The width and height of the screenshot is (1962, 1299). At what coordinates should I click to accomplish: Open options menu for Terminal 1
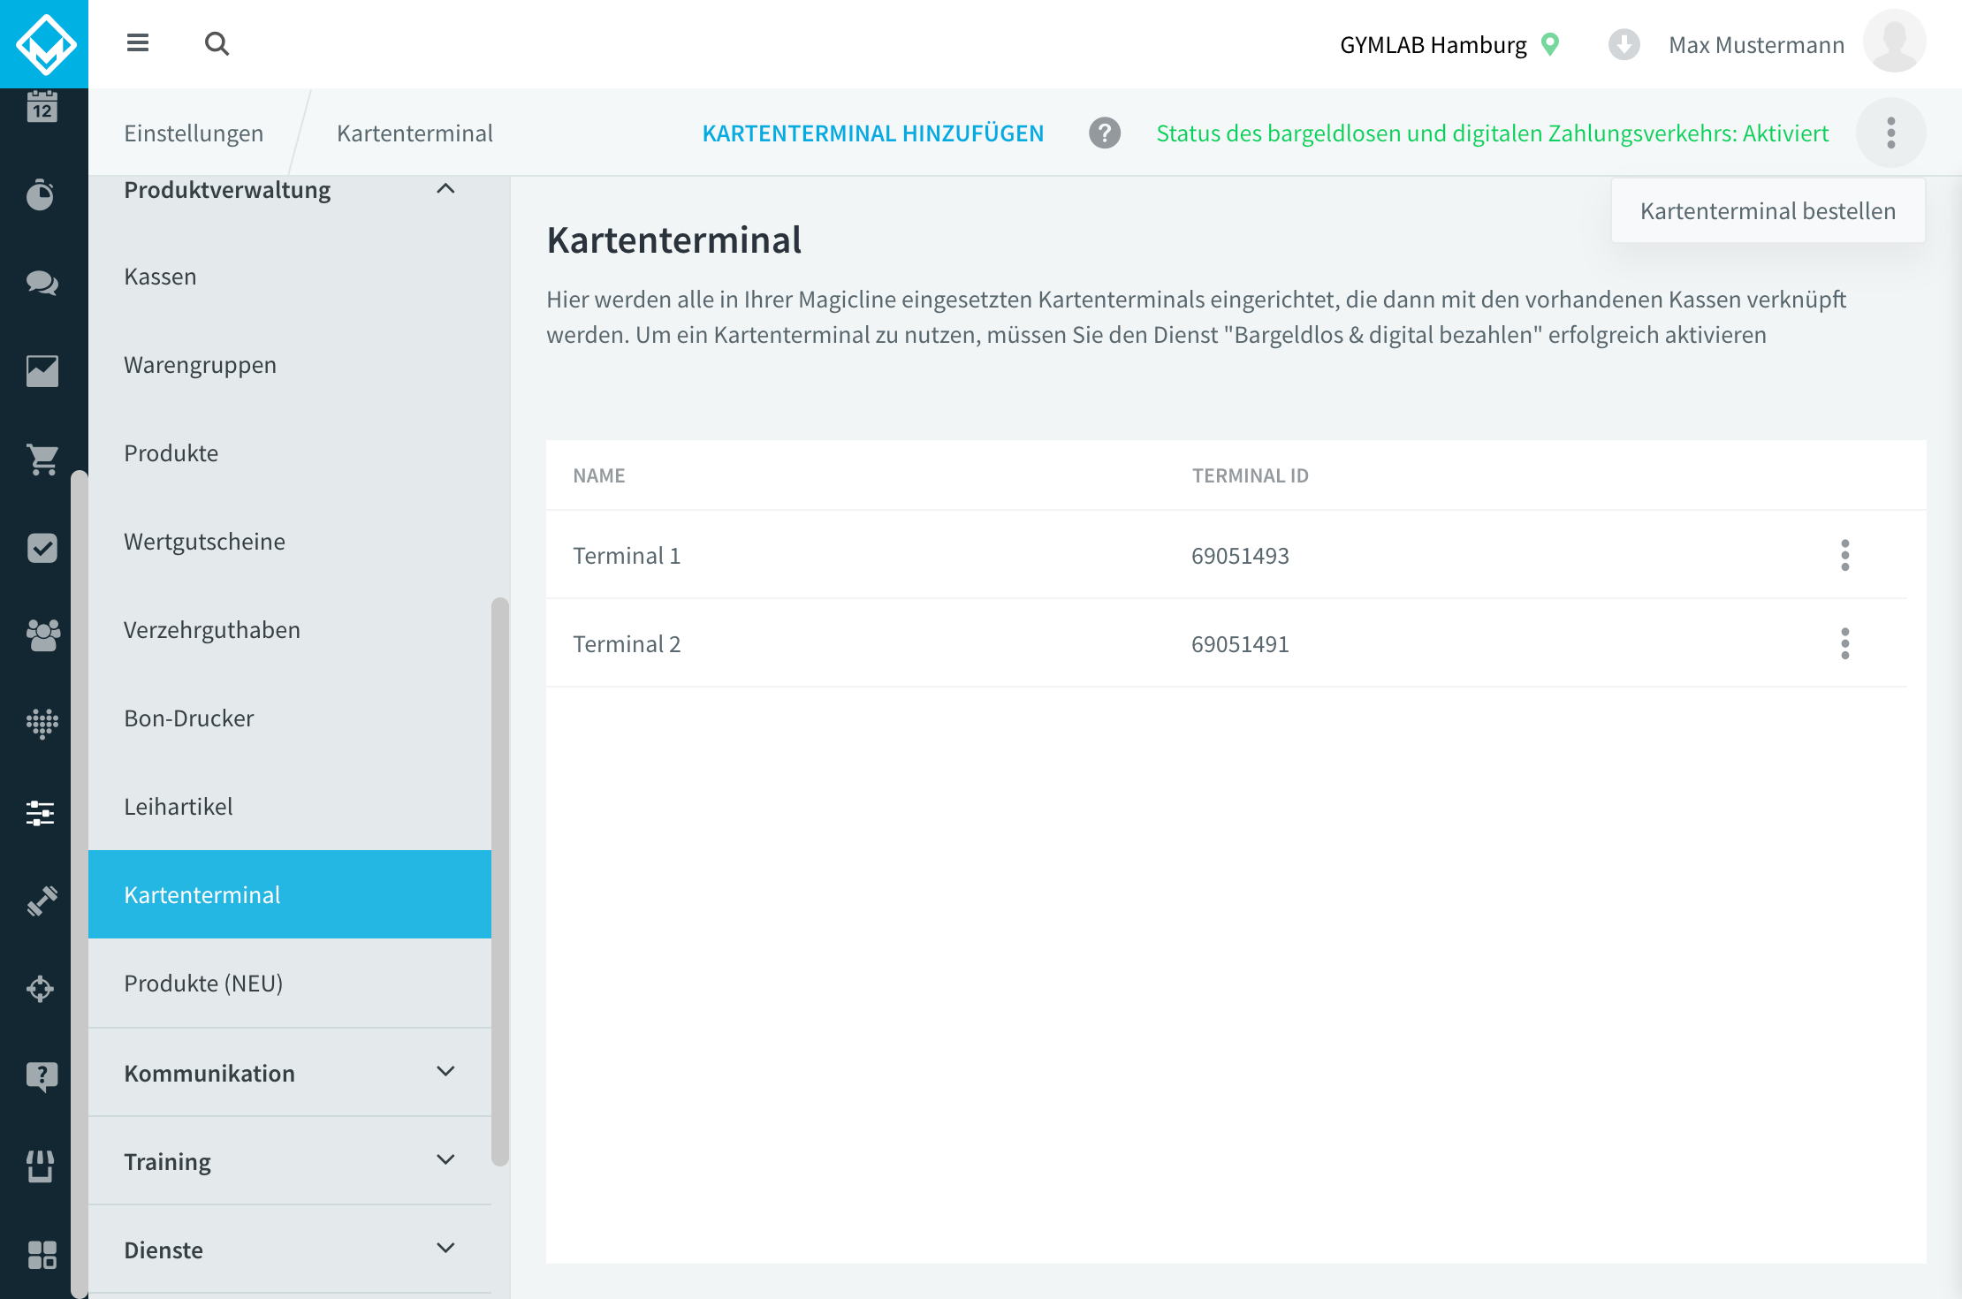coord(1845,555)
